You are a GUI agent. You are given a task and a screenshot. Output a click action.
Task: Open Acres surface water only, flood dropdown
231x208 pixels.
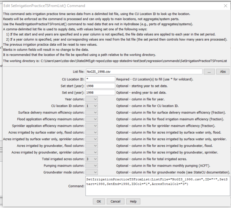pos(92,132)
